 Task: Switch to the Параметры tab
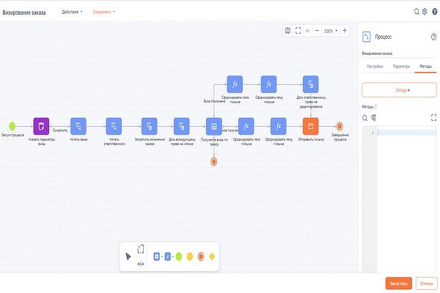coord(400,67)
